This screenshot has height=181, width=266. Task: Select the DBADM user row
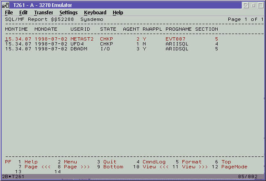79,49
